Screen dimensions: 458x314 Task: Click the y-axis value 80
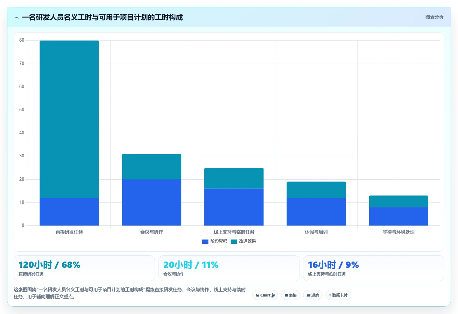[x=22, y=40]
